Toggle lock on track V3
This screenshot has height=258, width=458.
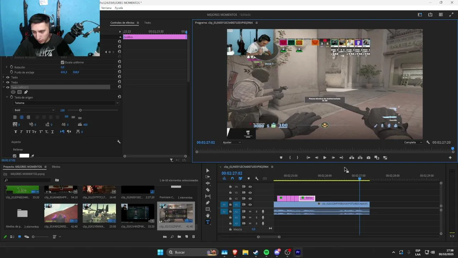(x=230, y=192)
